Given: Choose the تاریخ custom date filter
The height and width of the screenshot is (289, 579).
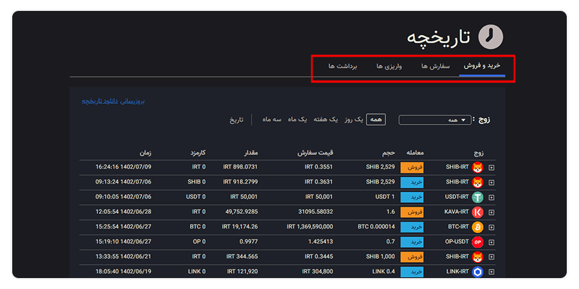Looking at the screenshot, I should tap(237, 119).
